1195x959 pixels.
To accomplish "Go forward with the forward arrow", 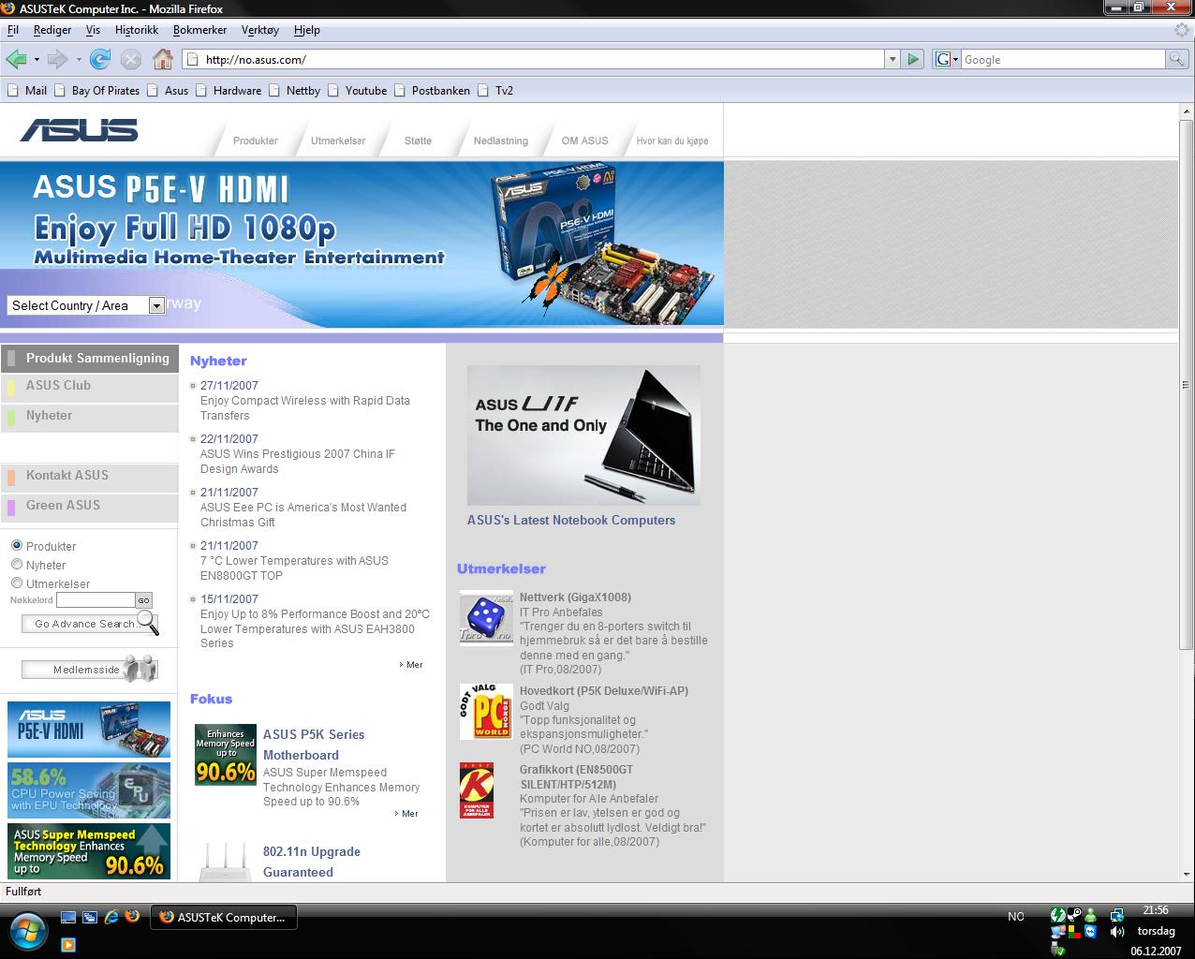I will point(58,60).
